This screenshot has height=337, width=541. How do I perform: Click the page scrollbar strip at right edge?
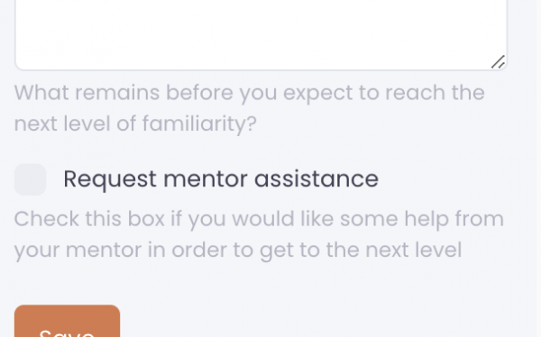pyautogui.click(x=538, y=168)
